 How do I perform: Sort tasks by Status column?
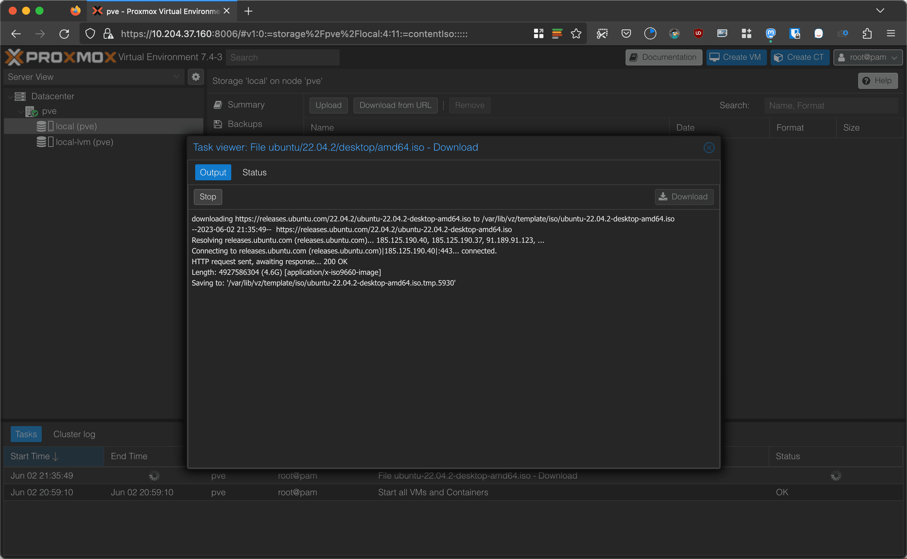point(836,456)
